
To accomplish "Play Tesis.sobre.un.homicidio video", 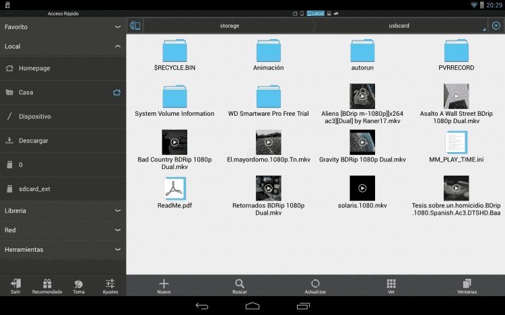I will [457, 188].
